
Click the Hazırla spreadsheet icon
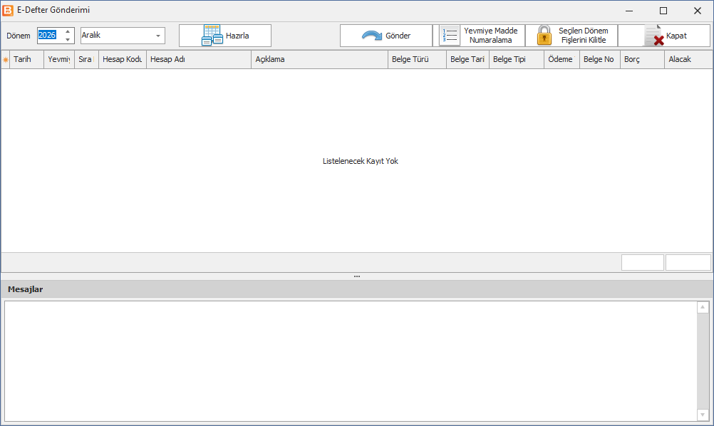click(x=212, y=36)
